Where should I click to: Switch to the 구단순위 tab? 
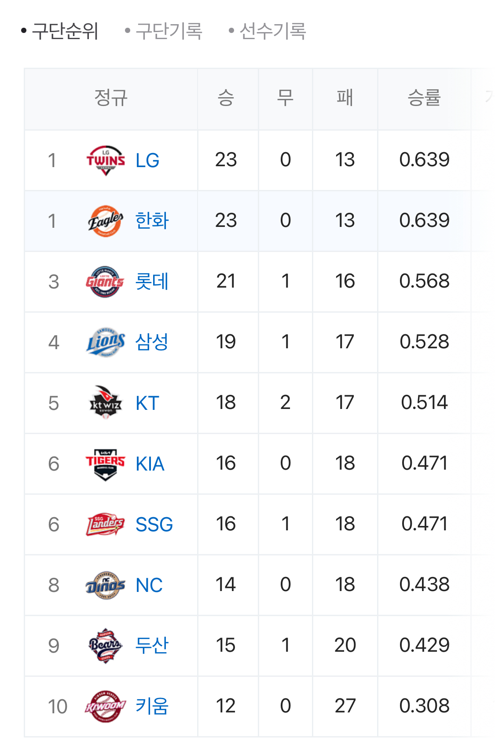click(65, 31)
